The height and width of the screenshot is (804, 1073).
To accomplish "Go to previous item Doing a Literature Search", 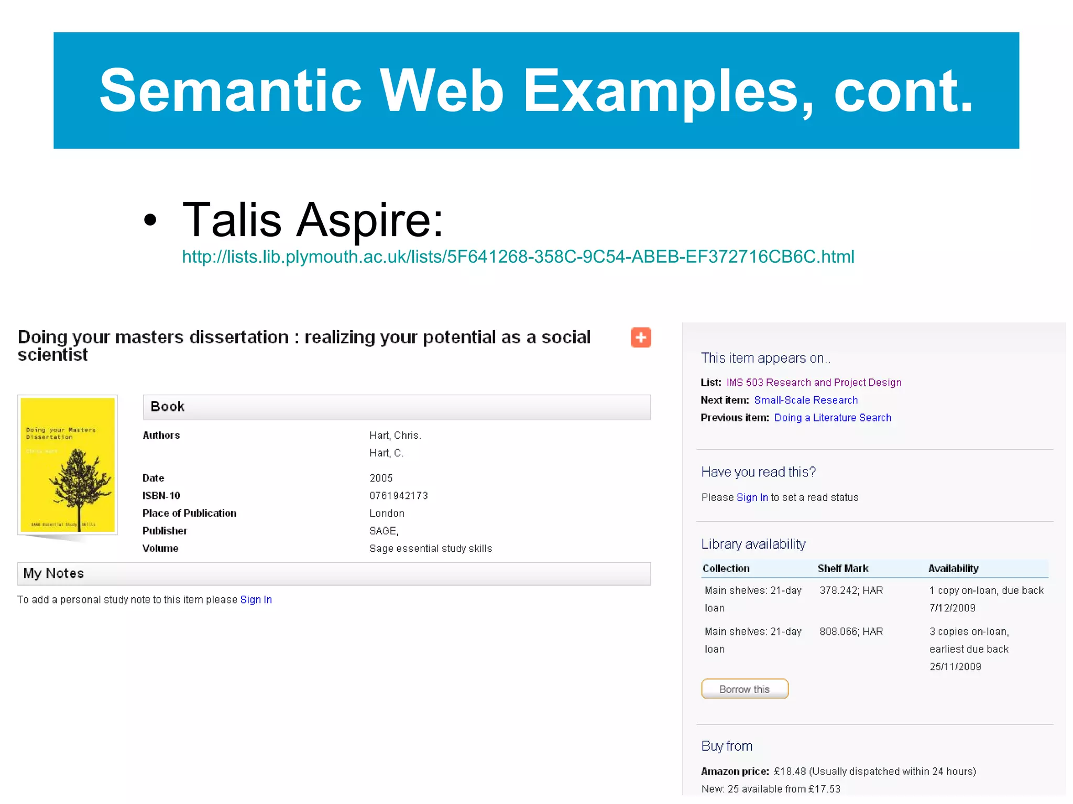I will [832, 418].
